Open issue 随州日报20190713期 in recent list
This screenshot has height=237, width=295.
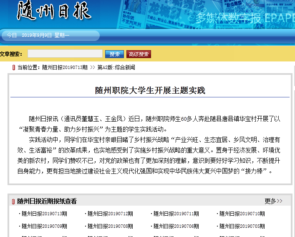44,214
